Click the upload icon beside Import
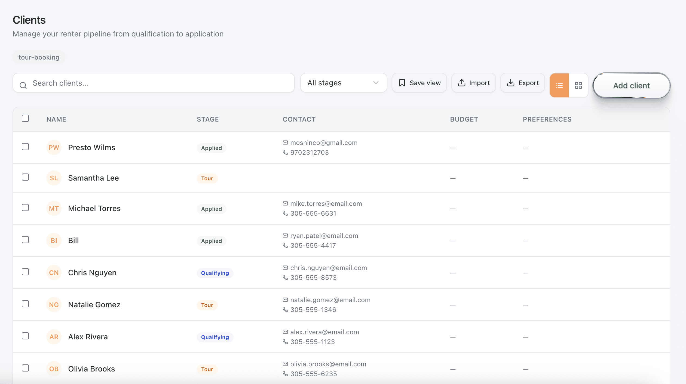 [462, 83]
